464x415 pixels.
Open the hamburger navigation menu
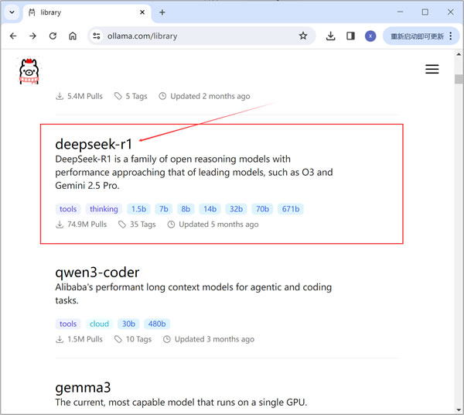[432, 70]
